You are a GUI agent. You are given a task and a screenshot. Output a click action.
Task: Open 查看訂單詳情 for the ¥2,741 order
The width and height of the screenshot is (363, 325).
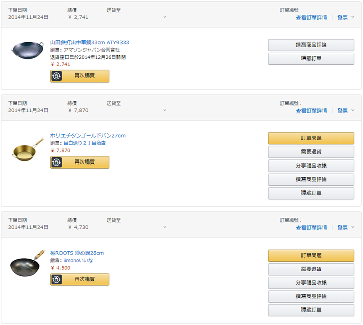click(311, 17)
